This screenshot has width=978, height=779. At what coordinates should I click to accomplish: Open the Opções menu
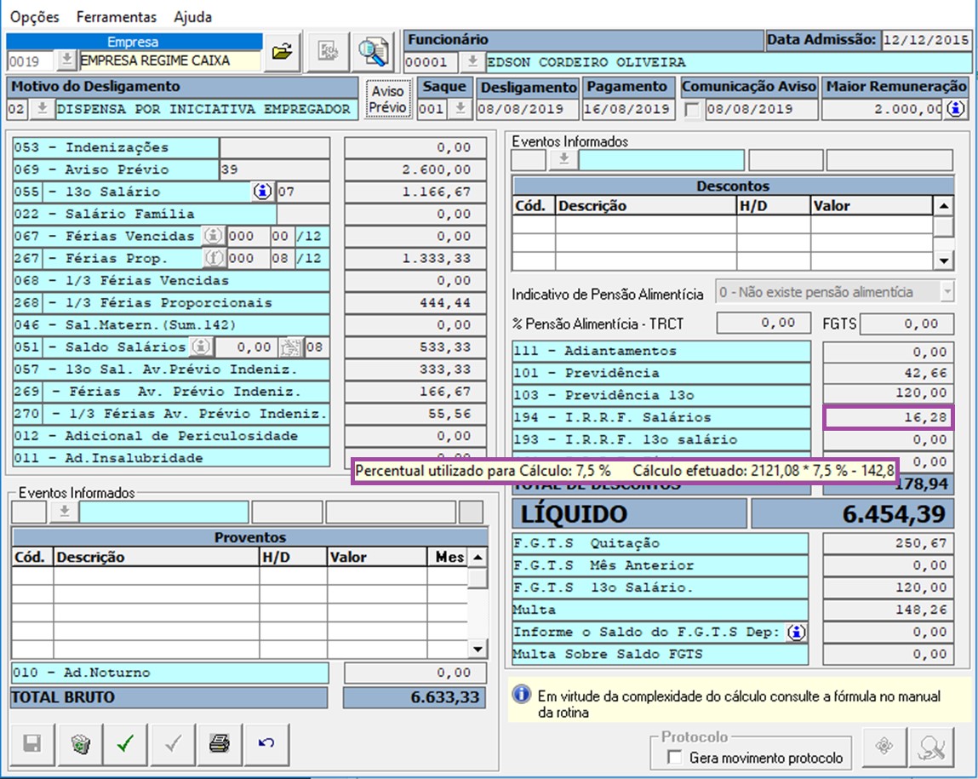35,17
